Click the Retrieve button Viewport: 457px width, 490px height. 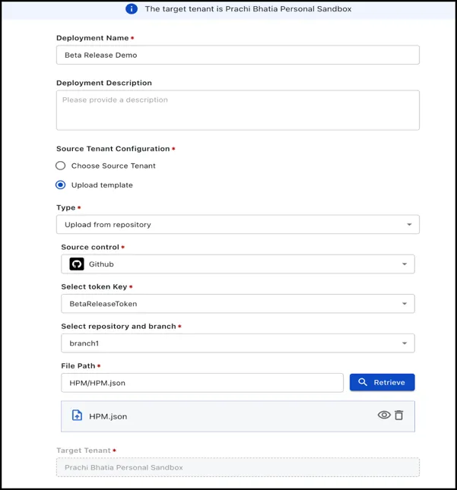(382, 382)
